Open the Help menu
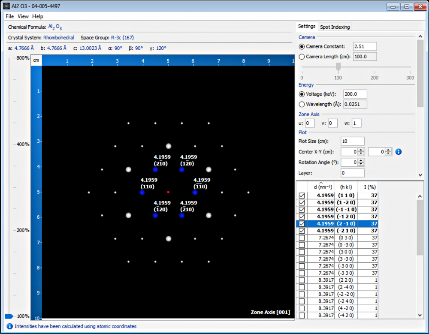 [x=37, y=16]
